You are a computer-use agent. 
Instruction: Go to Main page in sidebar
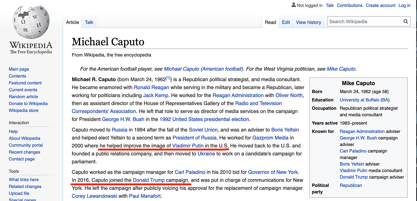click(x=19, y=69)
